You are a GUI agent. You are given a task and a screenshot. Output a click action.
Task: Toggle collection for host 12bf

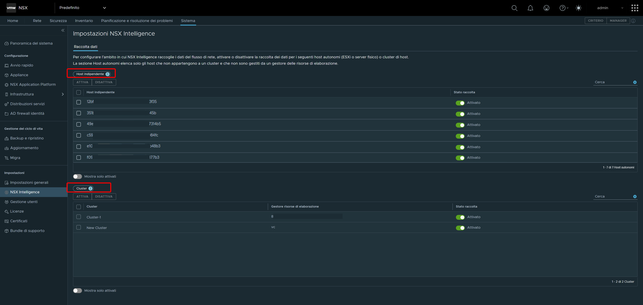coord(460,103)
